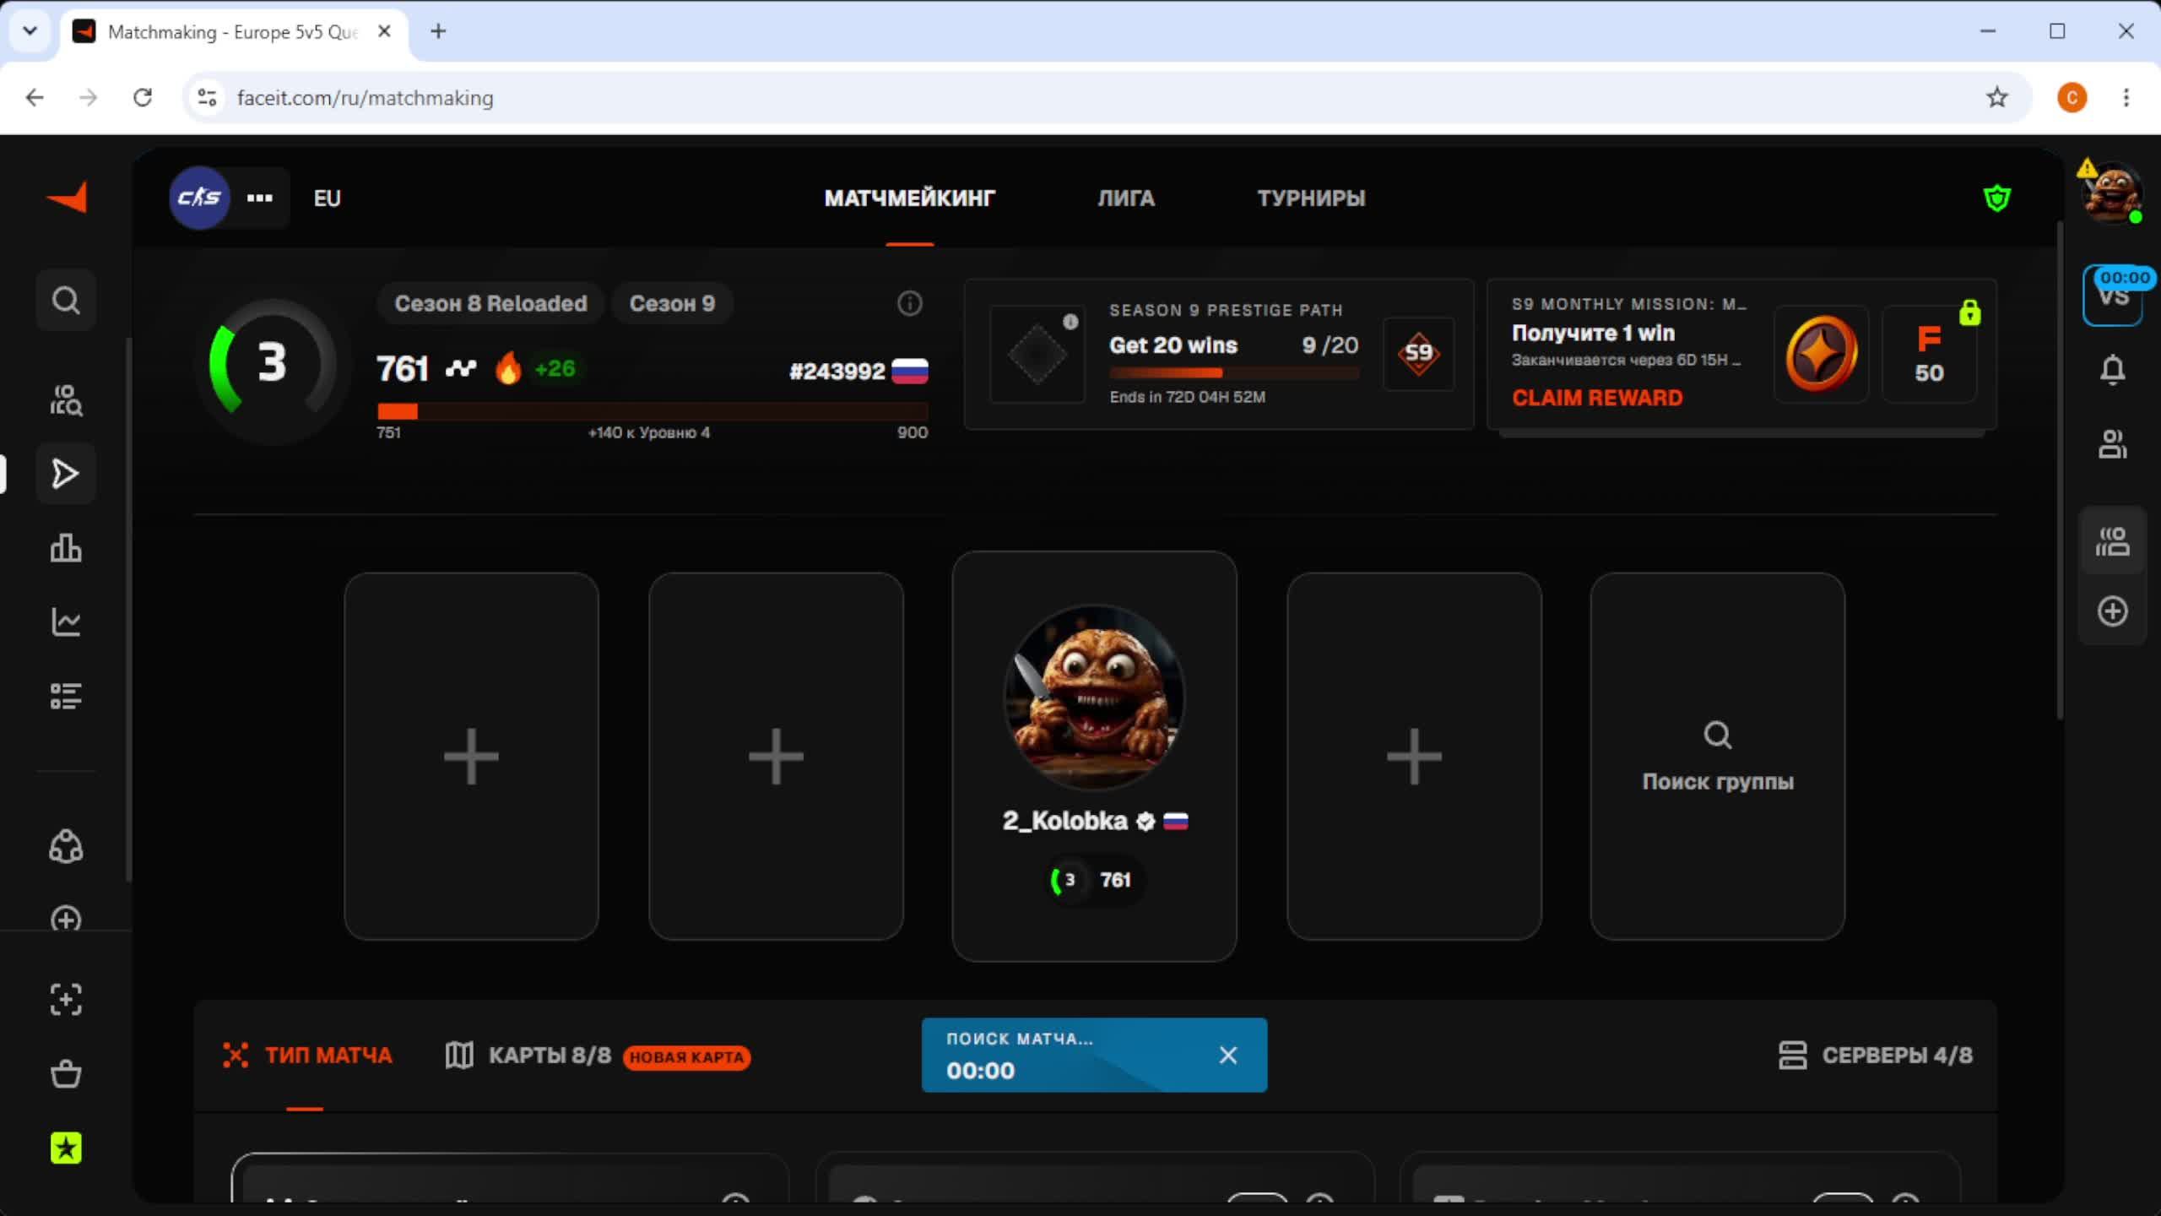The height and width of the screenshot is (1216, 2161).
Task: Open the EU region selector
Action: [x=328, y=198]
